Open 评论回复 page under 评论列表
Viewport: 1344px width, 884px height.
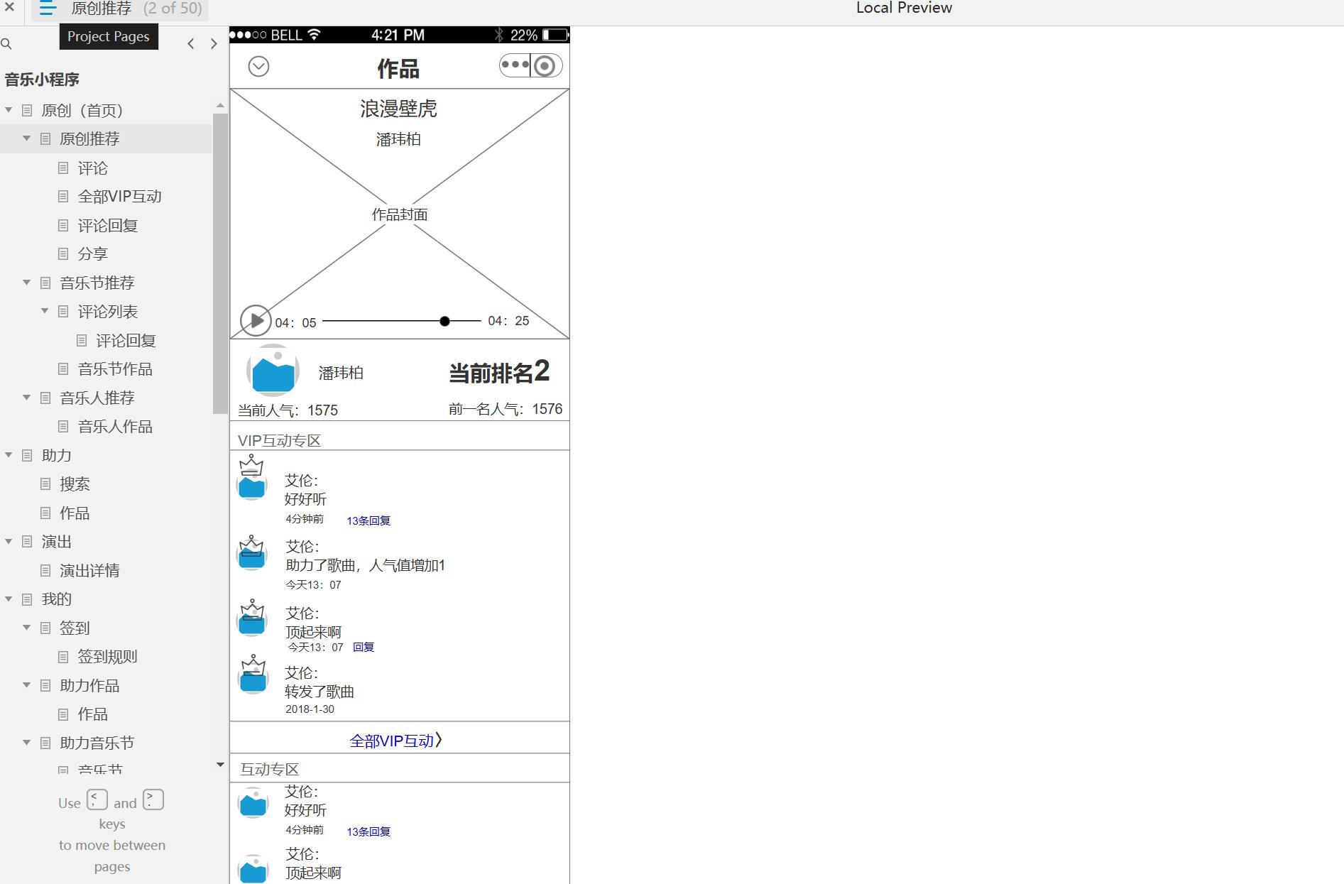[x=126, y=341]
